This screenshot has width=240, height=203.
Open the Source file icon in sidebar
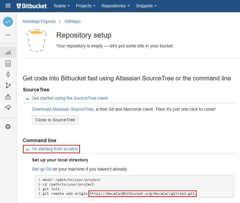click(8, 64)
